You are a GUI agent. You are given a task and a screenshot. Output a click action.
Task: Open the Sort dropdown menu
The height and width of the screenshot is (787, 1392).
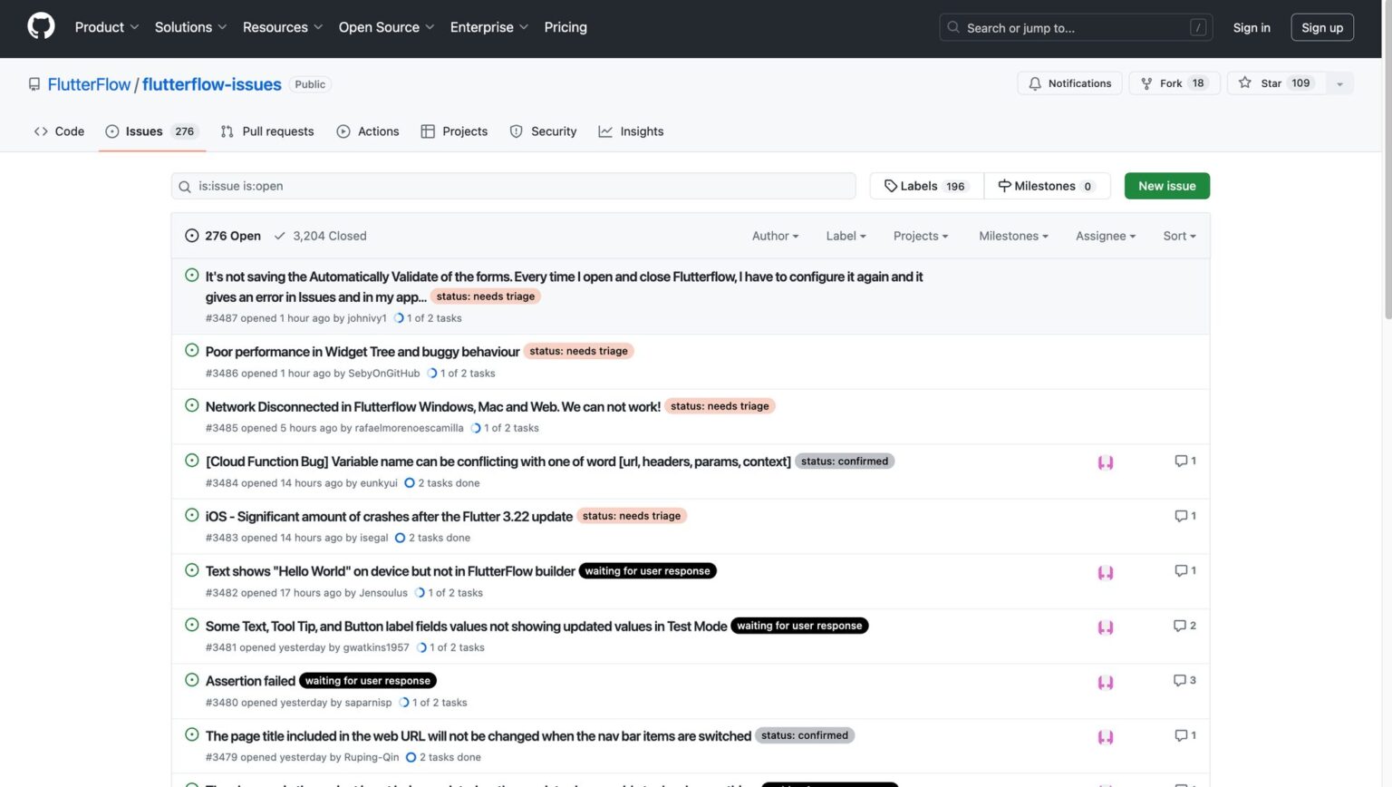1179,236
